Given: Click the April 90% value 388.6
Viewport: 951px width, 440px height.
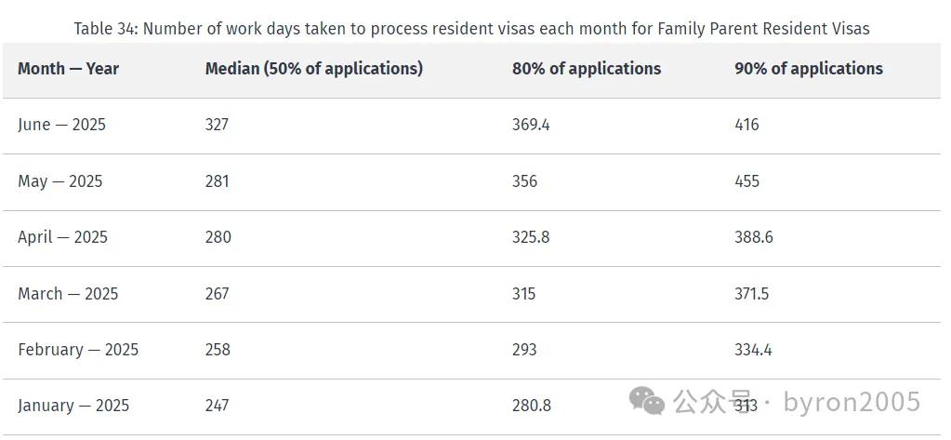Looking at the screenshot, I should point(753,237).
